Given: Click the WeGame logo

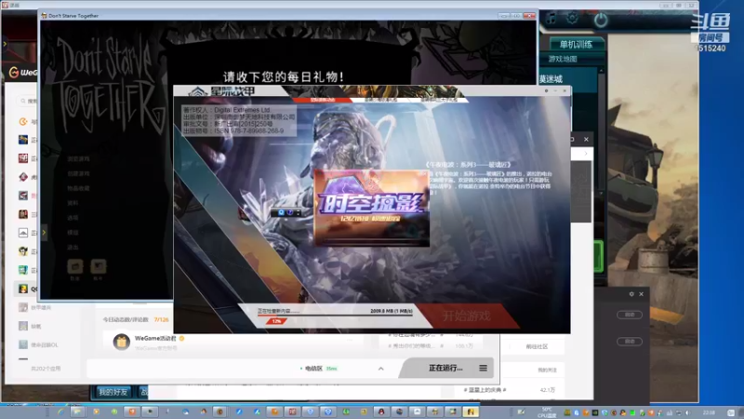Looking at the screenshot, I should [22, 73].
